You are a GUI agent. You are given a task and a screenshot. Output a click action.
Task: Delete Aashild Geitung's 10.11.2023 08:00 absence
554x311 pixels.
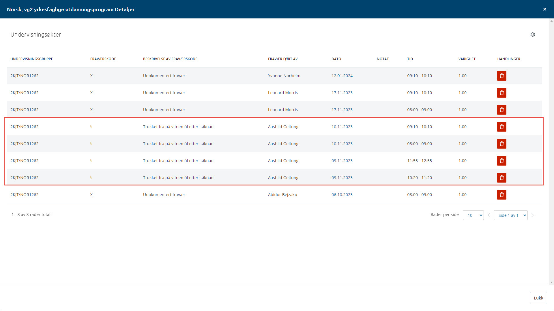click(501, 144)
